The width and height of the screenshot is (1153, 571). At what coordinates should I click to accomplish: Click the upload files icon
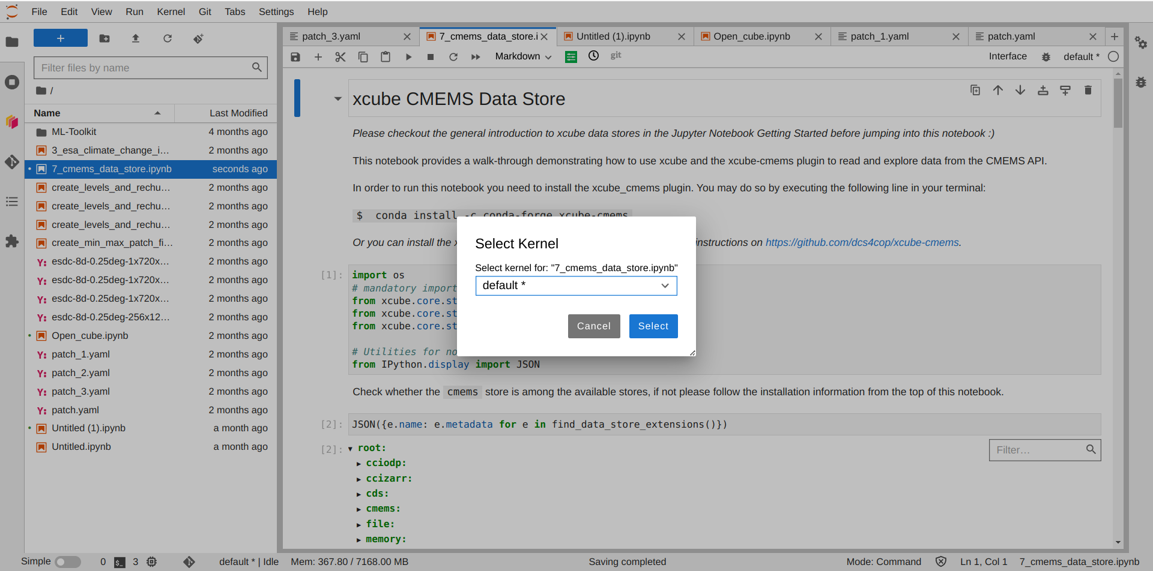136,38
